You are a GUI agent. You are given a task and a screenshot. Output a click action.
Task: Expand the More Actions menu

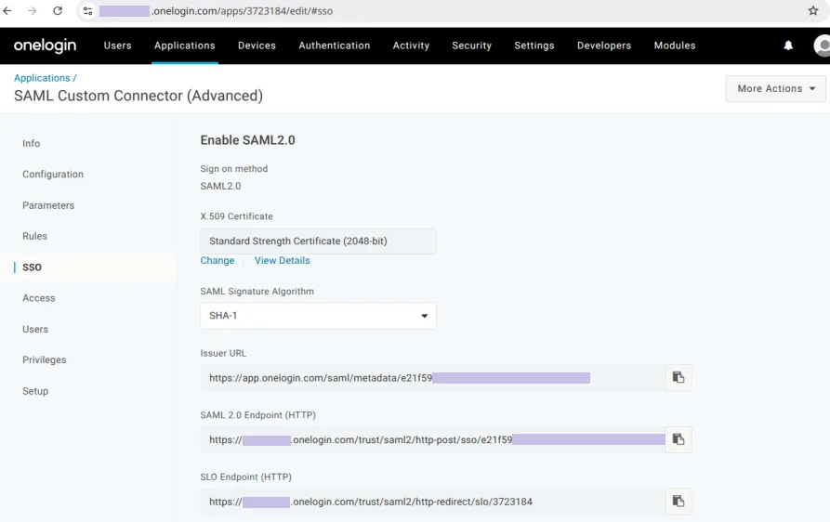[x=775, y=88]
